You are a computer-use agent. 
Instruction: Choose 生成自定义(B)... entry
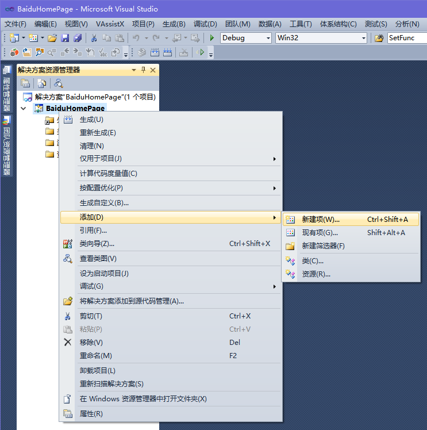point(171,203)
